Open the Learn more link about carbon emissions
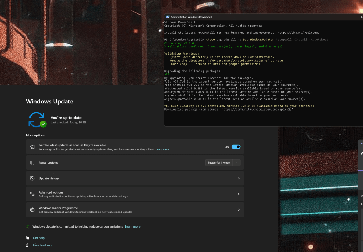Viewport: 363px width, 252px height. point(133,226)
